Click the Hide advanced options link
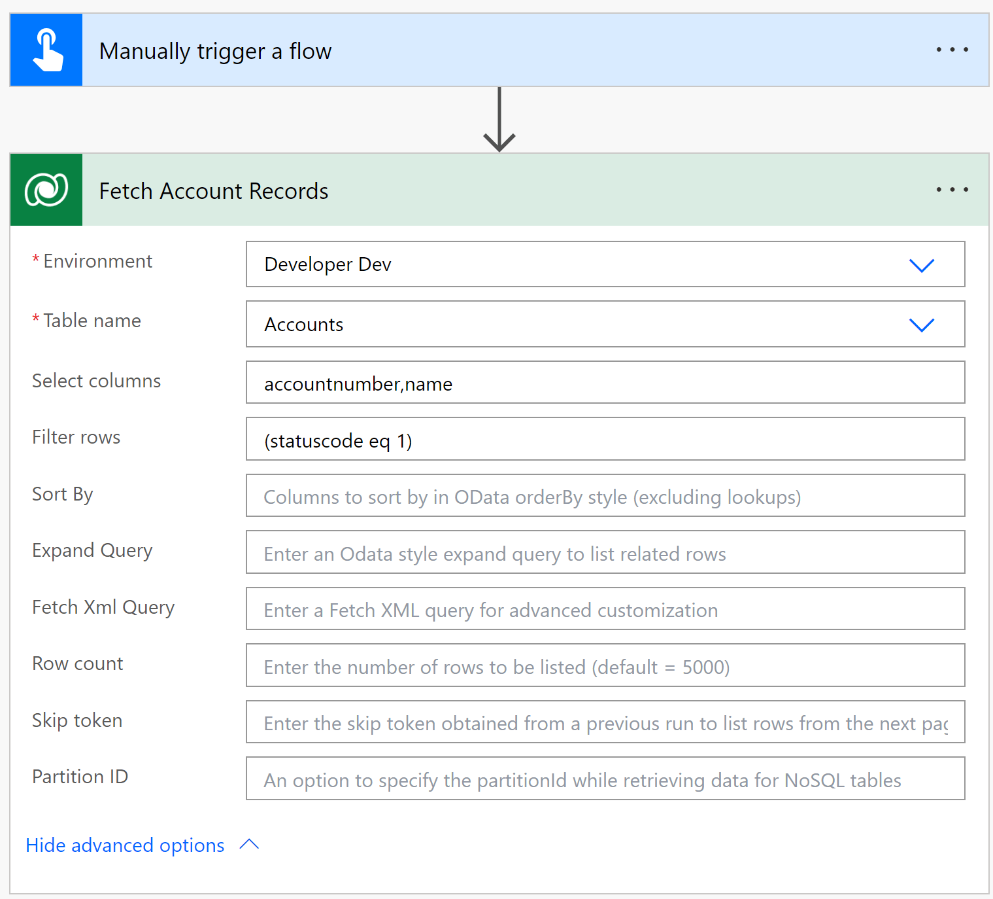Viewport: 993px width, 899px height. pos(125,845)
